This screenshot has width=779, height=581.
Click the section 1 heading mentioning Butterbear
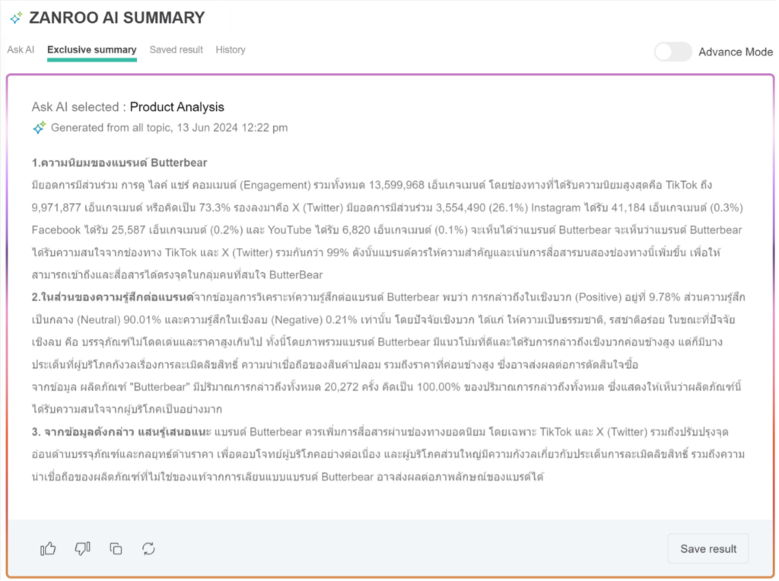coord(119,163)
